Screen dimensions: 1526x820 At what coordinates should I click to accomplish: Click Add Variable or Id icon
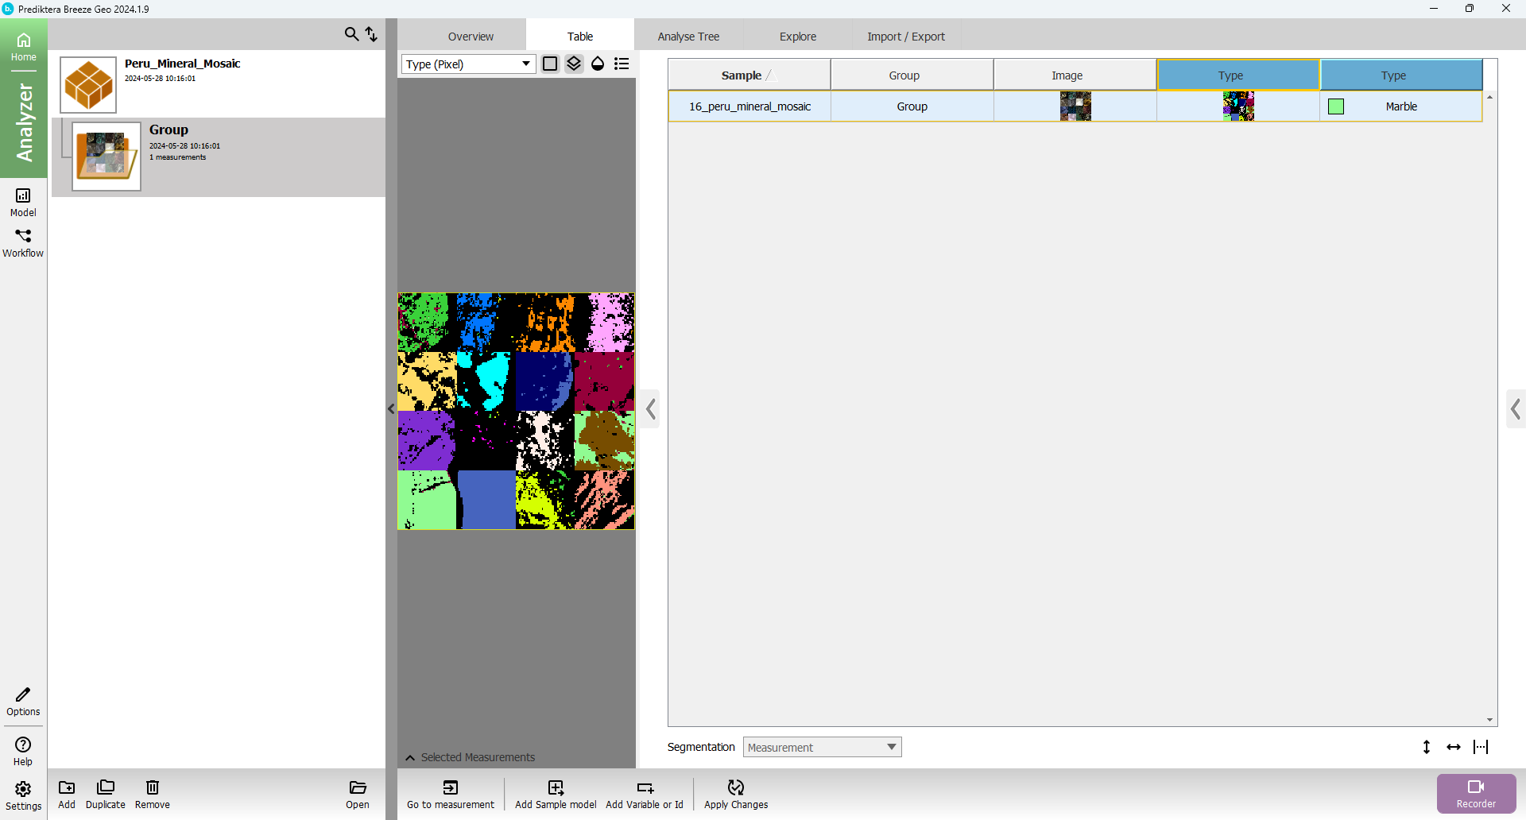coord(645,787)
